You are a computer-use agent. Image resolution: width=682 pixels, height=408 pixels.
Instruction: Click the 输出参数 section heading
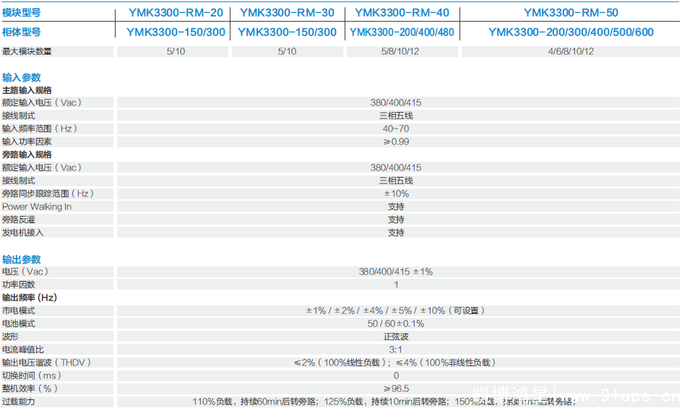click(x=22, y=259)
